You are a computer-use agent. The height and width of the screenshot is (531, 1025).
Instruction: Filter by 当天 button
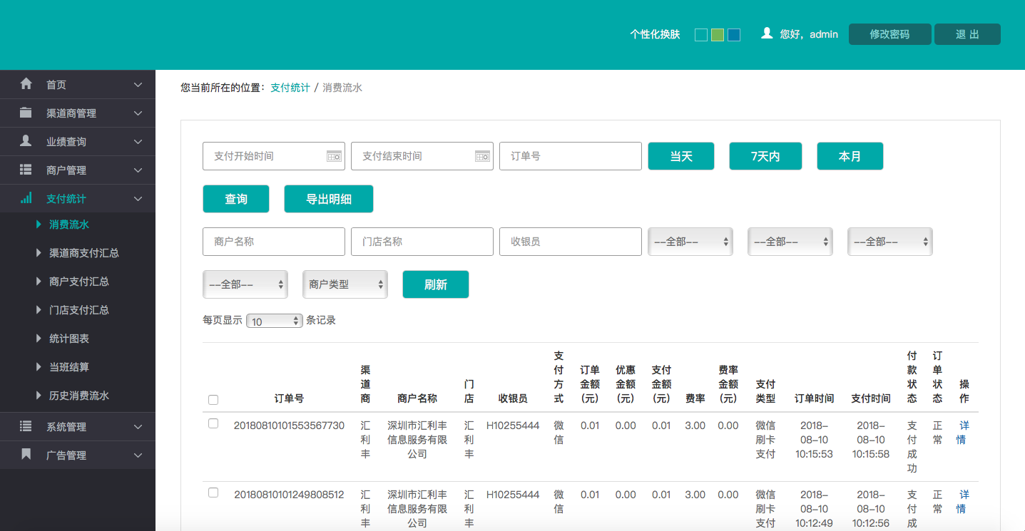[681, 156]
